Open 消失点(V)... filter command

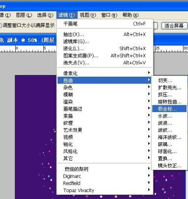[x=105, y=63]
